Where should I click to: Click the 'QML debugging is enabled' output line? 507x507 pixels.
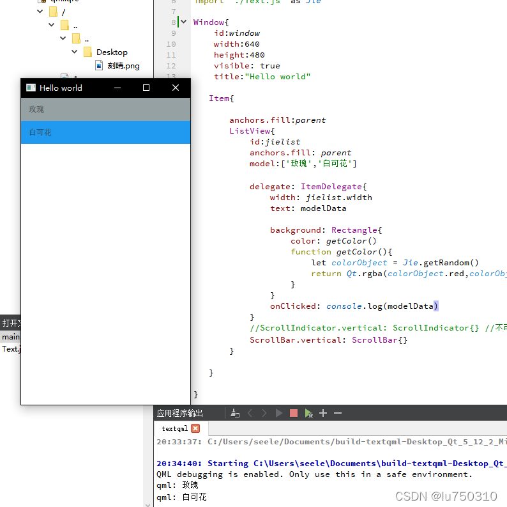314,474
